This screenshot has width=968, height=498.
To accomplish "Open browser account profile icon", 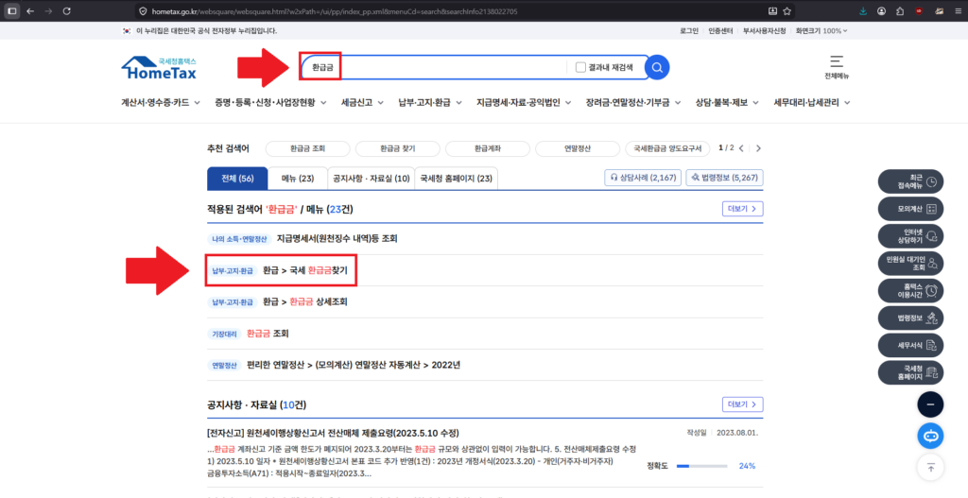I will (x=882, y=11).
